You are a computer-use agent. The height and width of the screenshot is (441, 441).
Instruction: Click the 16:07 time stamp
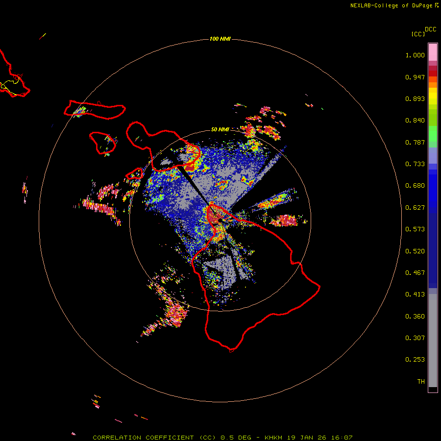(342, 438)
